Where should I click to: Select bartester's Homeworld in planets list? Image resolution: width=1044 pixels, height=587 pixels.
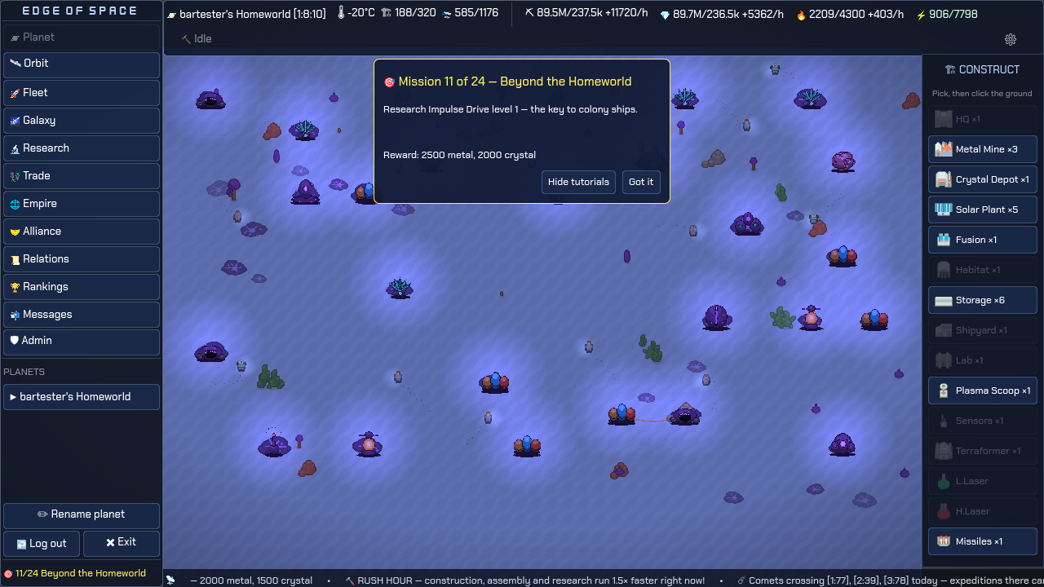(x=82, y=397)
